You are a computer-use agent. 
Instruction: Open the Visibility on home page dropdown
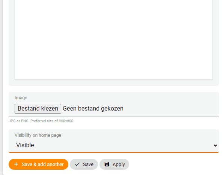tap(114, 141)
